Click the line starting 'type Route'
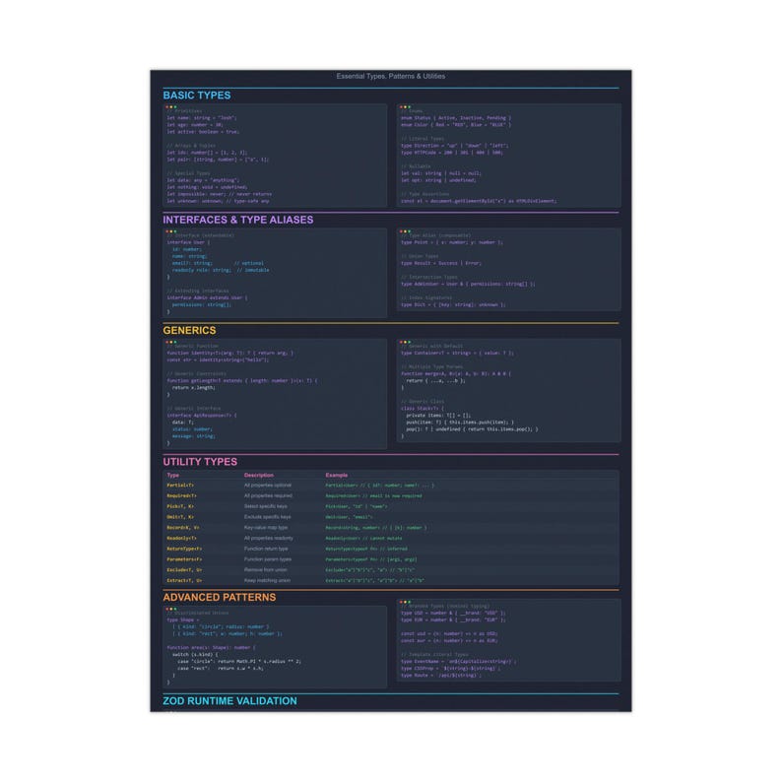 (x=441, y=676)
